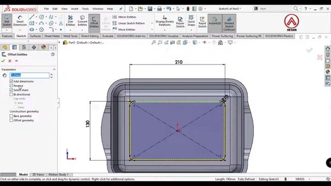Open the PropertyManager tab icon
331x186 pixels.
(x=14, y=47)
